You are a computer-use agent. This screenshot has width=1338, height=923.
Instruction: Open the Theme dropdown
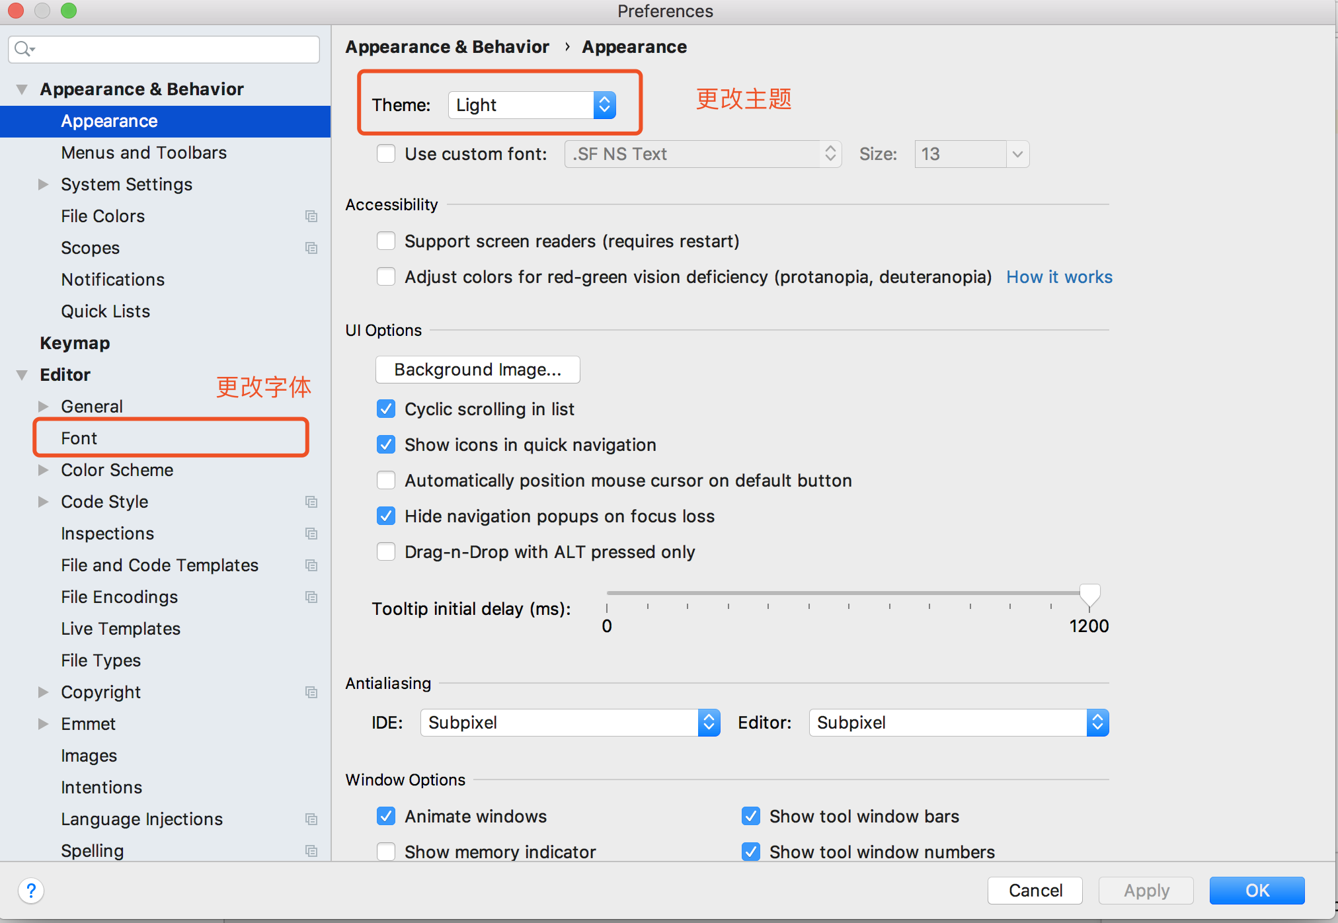click(x=532, y=105)
